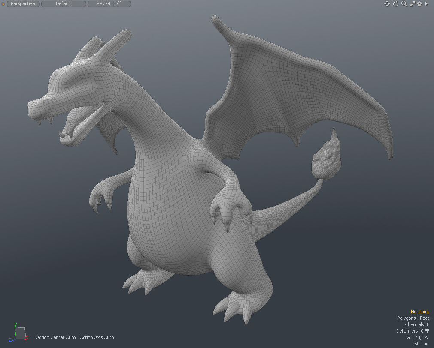Viewport: 434px width, 348px height.
Task: Expand the viewport options with the right-pointing triangle
Action: (426, 3)
